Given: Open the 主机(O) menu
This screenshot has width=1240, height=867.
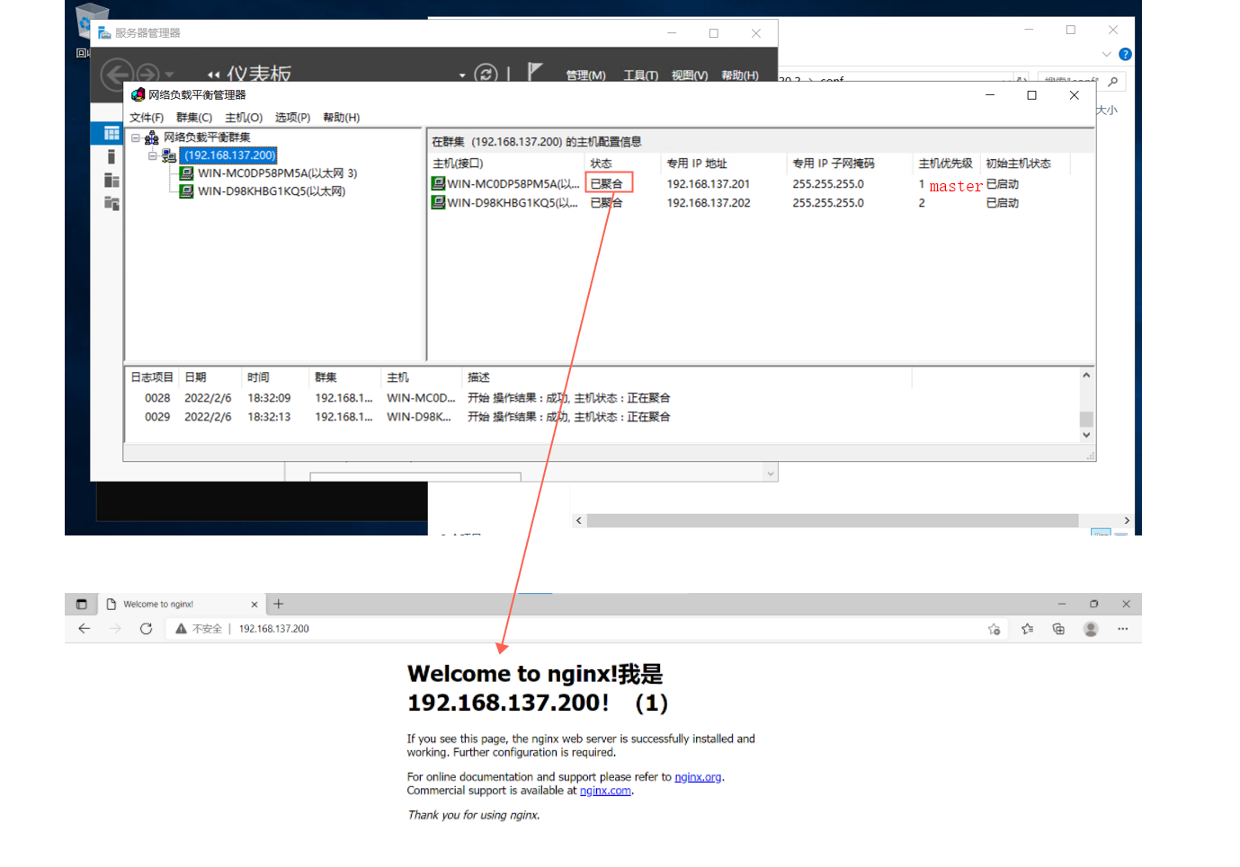Looking at the screenshot, I should coord(244,118).
